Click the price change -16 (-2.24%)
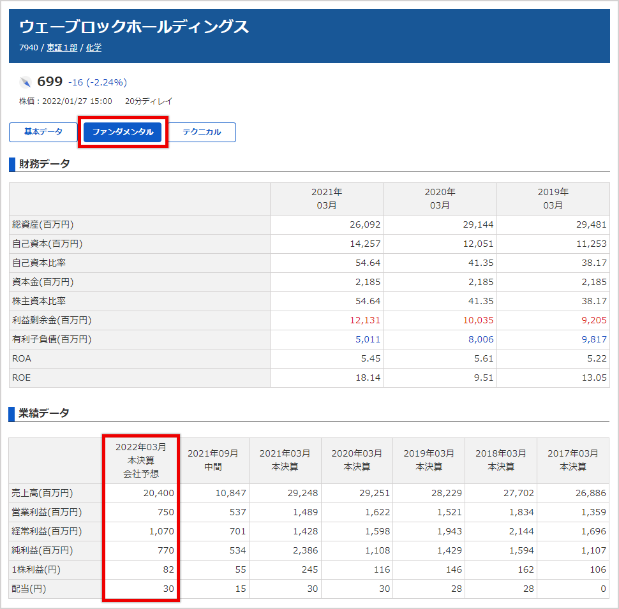 [x=98, y=82]
